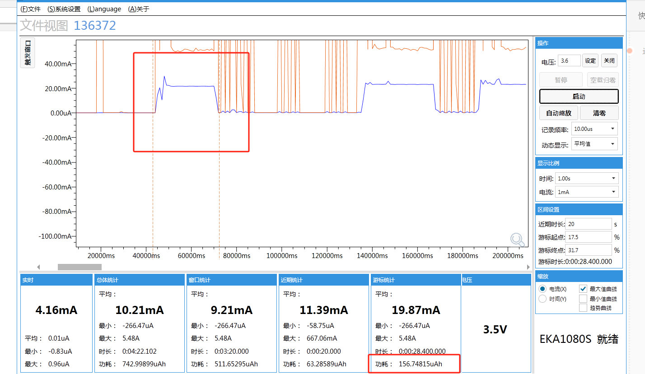Open the 电流 1mA scale dropdown
This screenshot has width=645, height=374.
[x=587, y=192]
